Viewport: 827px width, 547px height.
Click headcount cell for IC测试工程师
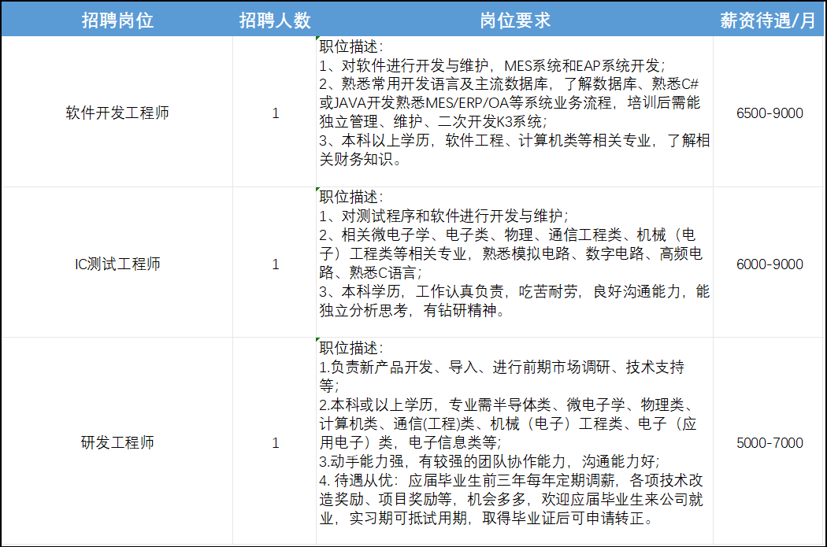click(x=275, y=264)
